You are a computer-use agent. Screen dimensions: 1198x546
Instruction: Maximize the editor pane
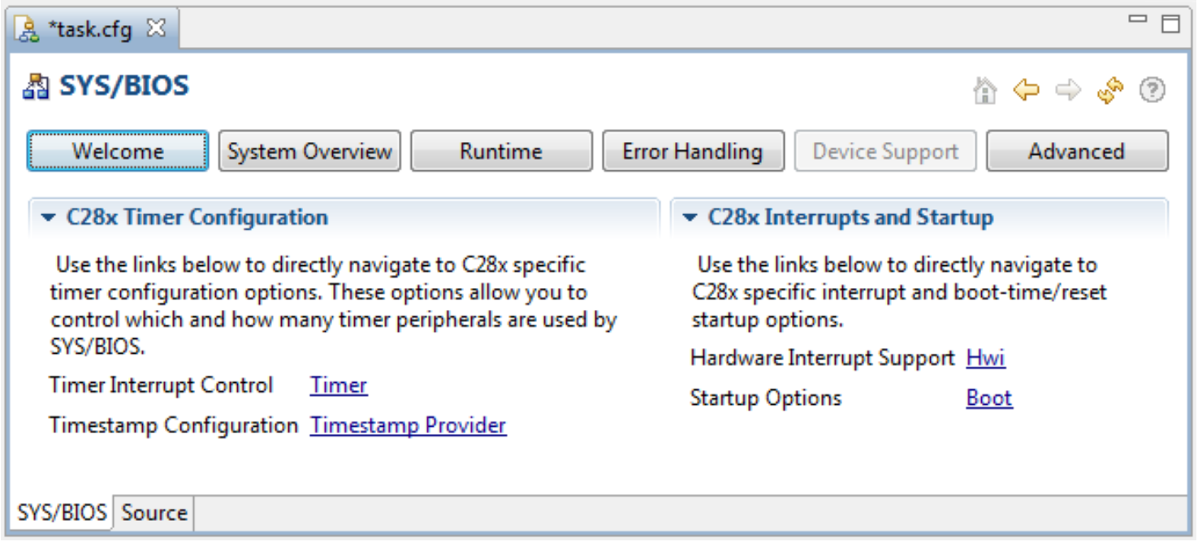(x=1170, y=24)
